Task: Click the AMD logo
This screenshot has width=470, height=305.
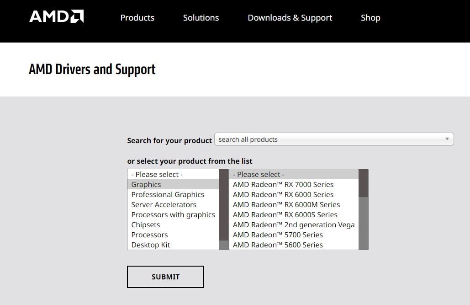Action: coord(56,16)
